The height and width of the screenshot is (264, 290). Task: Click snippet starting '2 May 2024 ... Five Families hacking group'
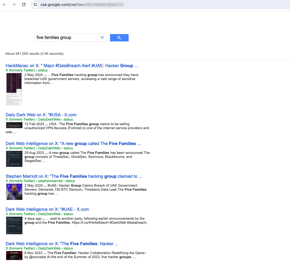point(81,79)
